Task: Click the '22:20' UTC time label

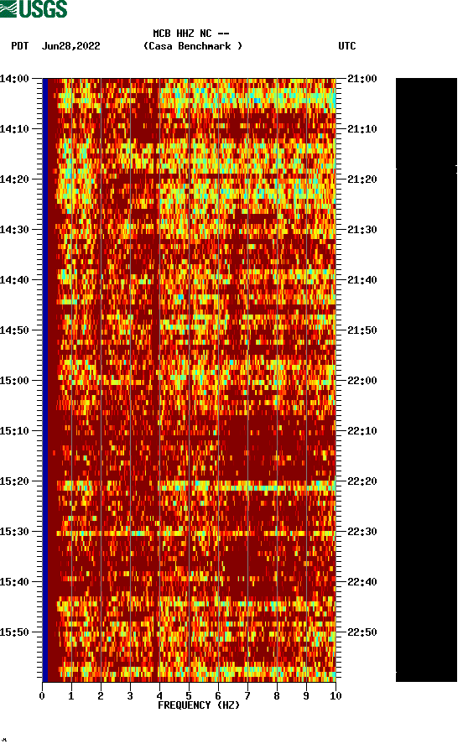Action: 362,481
